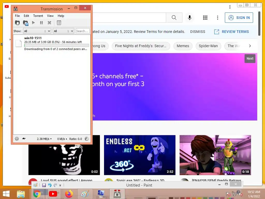Open Transmission View menu
The image size is (265, 199).
[50, 16]
